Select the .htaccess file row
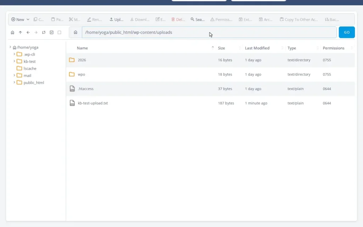This screenshot has width=363, height=227. (211, 89)
